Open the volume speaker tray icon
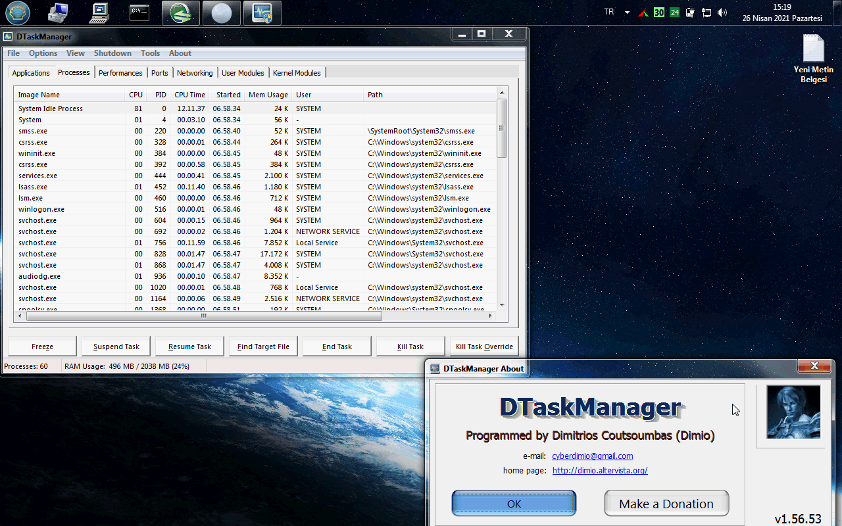 [722, 12]
